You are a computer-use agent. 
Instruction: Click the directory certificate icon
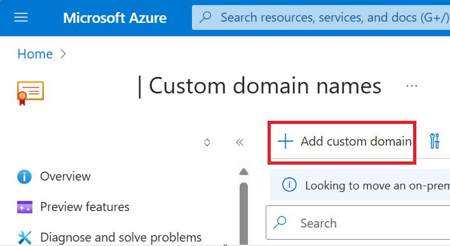point(31,93)
